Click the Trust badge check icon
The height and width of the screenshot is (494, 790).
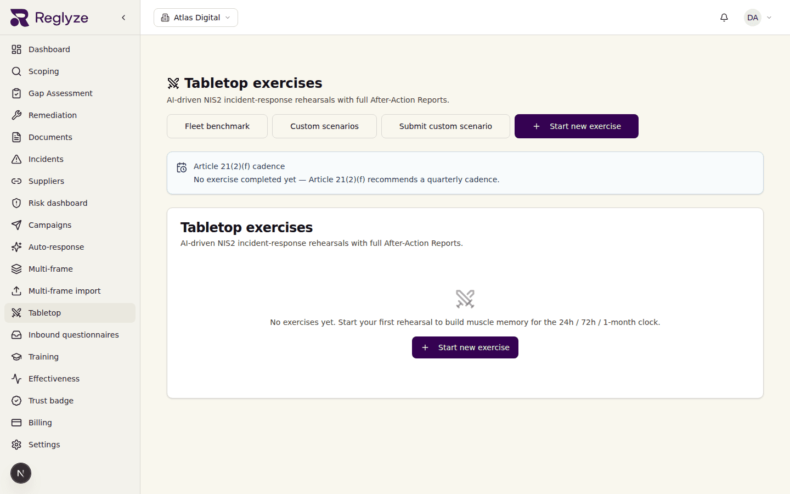click(x=16, y=401)
